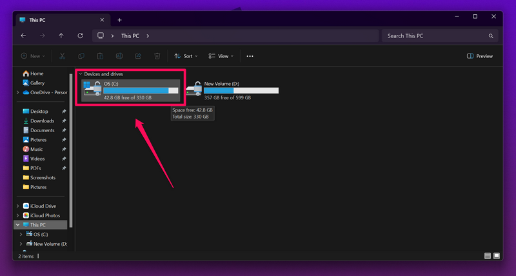Click the Delete trash icon in toolbar
The image size is (516, 276).
coord(157,56)
